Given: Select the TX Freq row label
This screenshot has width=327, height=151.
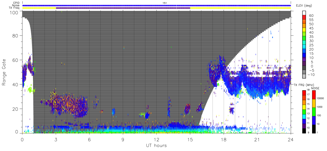Looking at the screenshot, I should (x=14, y=8).
